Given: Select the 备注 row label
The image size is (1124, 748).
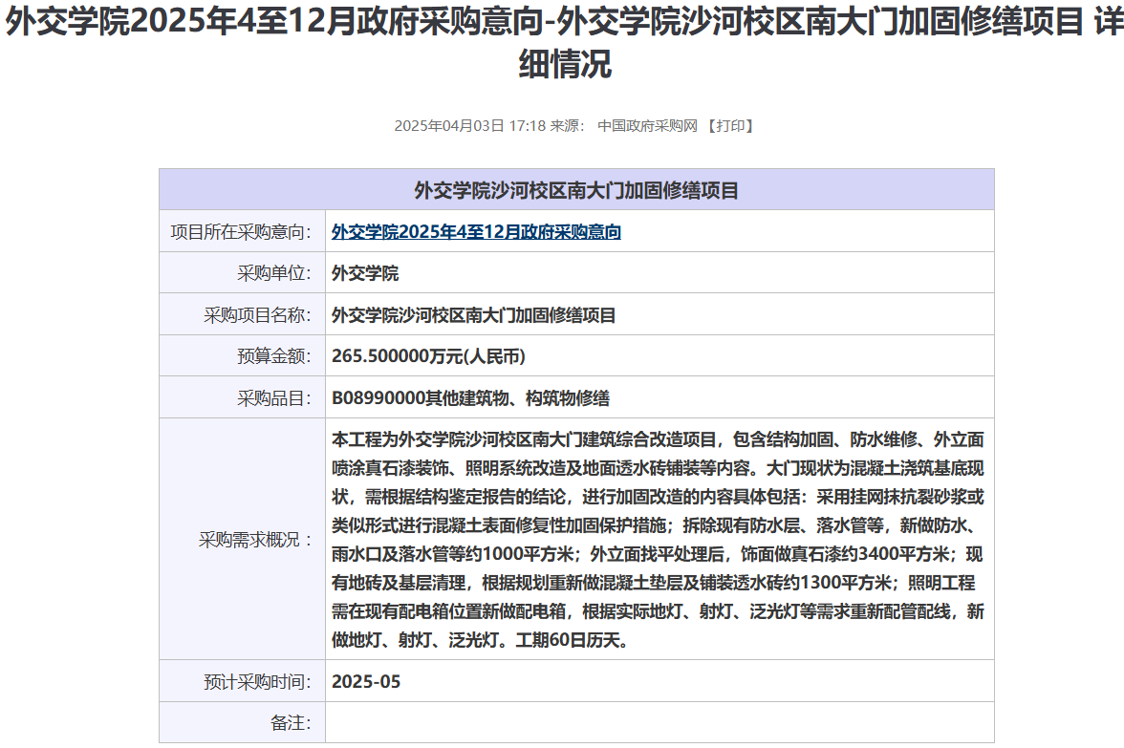Looking at the screenshot, I should [x=292, y=723].
